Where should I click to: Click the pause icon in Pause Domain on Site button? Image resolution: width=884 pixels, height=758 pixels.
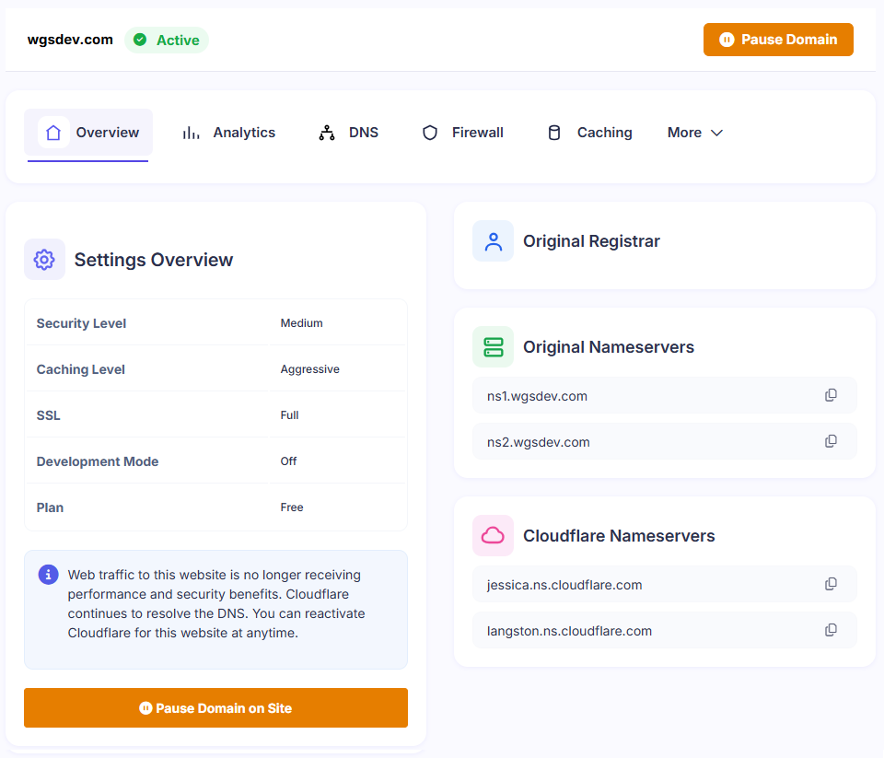[145, 708]
